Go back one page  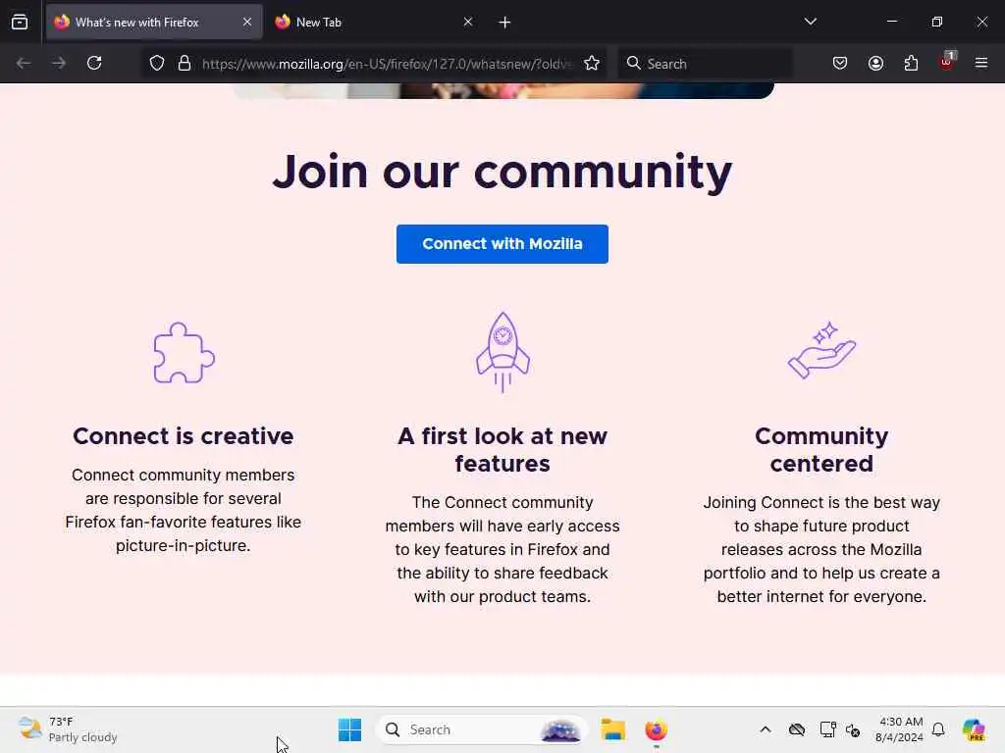24,64
